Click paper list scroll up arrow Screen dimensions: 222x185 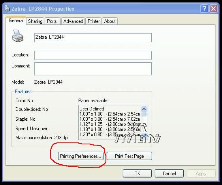(144, 109)
